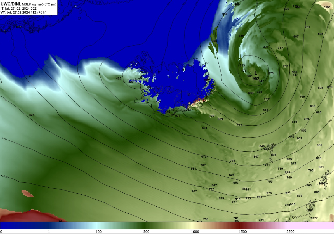The height and width of the screenshot is (234, 334).
Task: Click the height value 435
Action: pyautogui.click(x=118, y=78)
